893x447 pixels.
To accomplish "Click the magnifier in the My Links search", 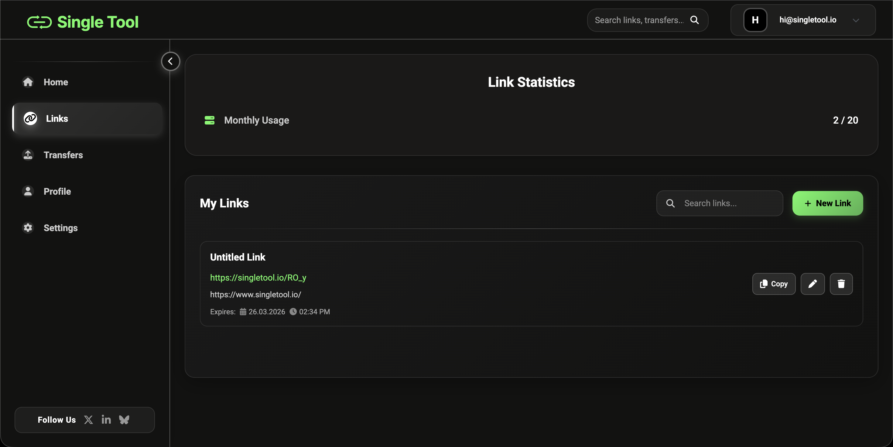I will click(671, 203).
